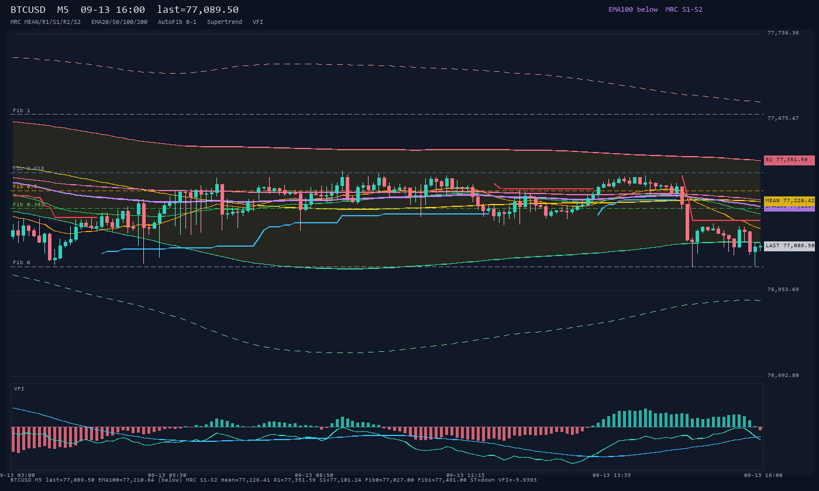
Task: Select the MRC MEAN/R1/S1/R2/S2 legend entry
Action: click(46, 22)
